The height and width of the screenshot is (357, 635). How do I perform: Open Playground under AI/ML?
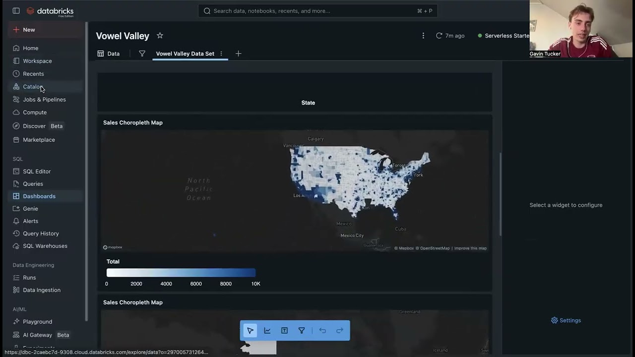click(x=46, y=322)
